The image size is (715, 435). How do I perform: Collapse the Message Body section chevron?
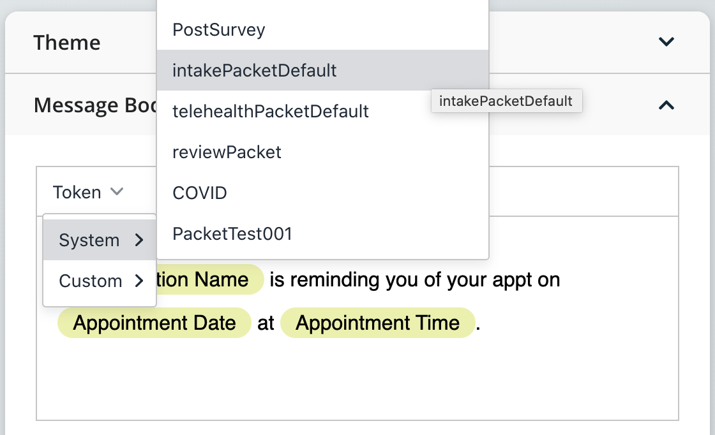pyautogui.click(x=666, y=105)
